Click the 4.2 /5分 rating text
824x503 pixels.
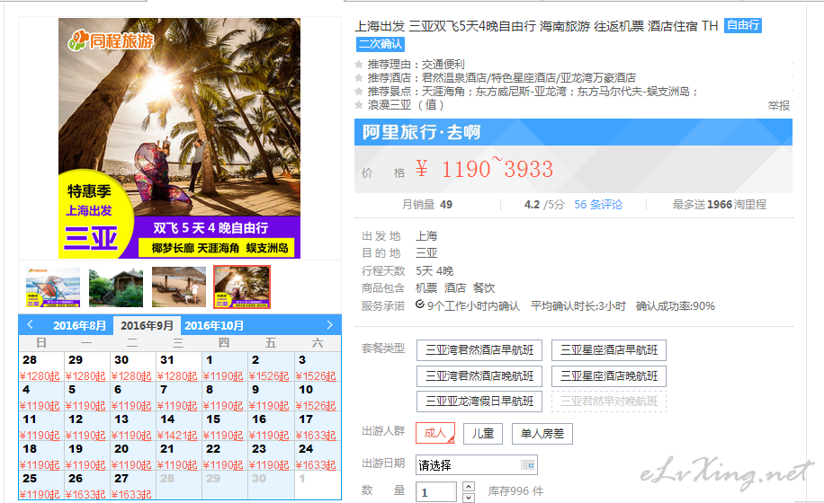(544, 205)
